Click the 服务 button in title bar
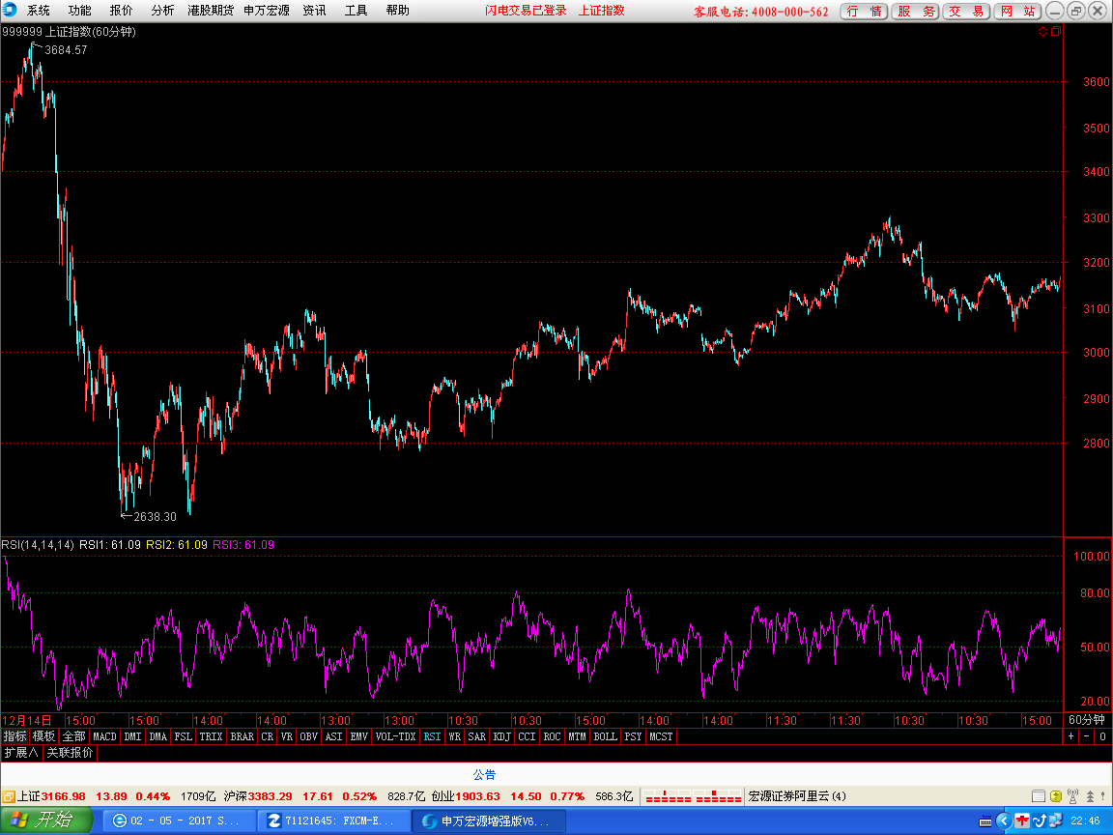The width and height of the screenshot is (1113, 835). click(916, 12)
